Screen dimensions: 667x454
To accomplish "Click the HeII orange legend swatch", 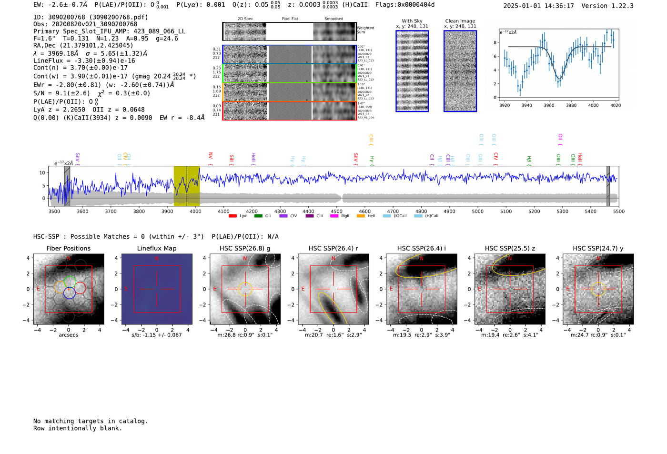I will 361,216.
